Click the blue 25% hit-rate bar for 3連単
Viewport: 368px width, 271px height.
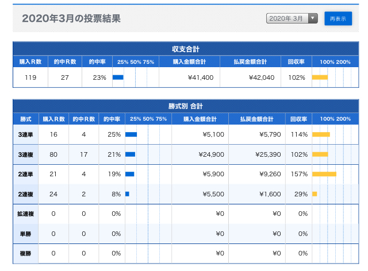131,134
